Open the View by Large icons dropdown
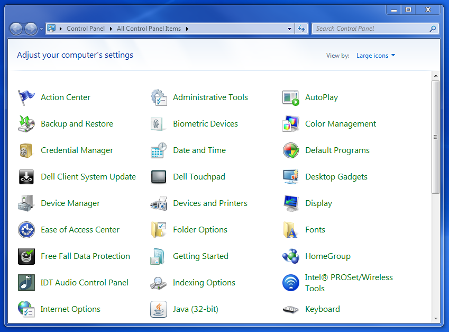This screenshot has height=332, width=449. click(x=375, y=56)
